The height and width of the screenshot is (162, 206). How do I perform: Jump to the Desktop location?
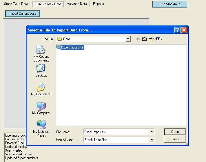41,71
